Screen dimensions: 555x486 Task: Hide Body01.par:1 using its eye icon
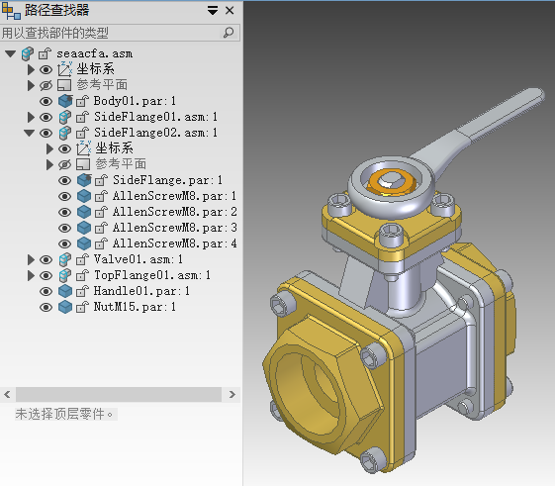click(46, 101)
